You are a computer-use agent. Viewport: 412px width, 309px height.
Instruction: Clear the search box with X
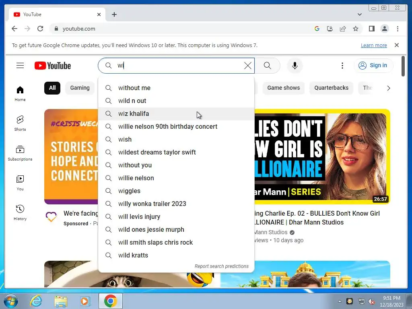247,66
